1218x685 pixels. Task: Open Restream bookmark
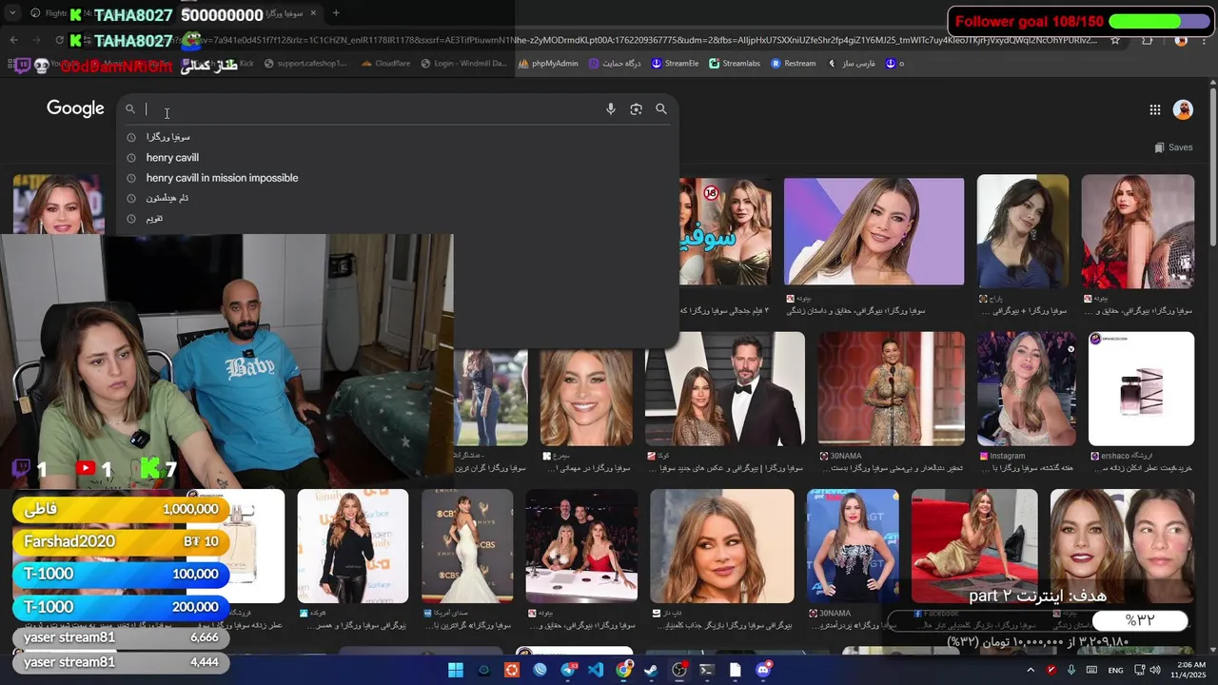794,64
